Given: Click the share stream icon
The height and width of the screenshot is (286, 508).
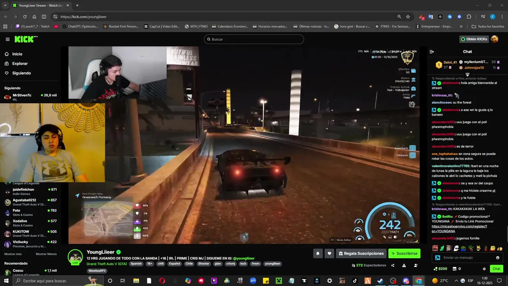Looking at the screenshot, I should point(393,265).
